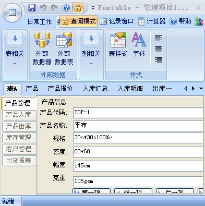Open the 表样式 table style tool

coord(118,45)
